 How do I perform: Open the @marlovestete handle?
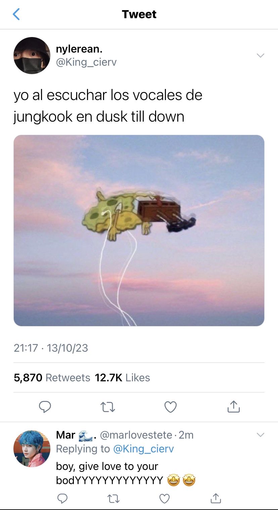(136, 435)
